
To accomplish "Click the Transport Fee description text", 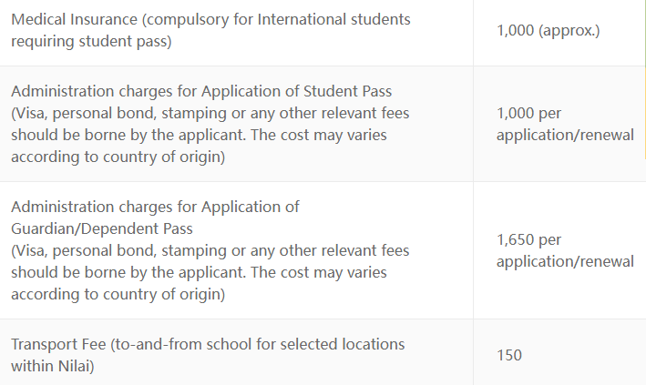I will [x=208, y=355].
